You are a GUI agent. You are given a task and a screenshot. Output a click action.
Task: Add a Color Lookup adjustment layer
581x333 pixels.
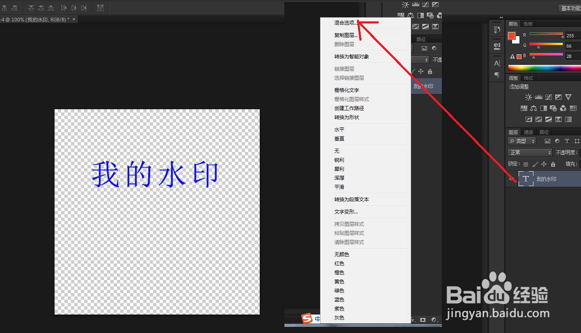573,108
